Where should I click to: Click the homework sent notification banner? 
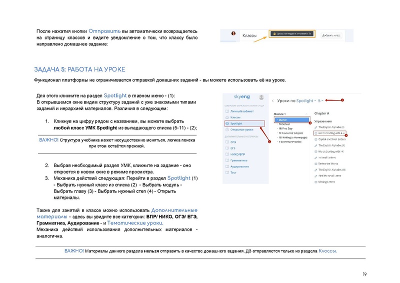tap(292, 33)
